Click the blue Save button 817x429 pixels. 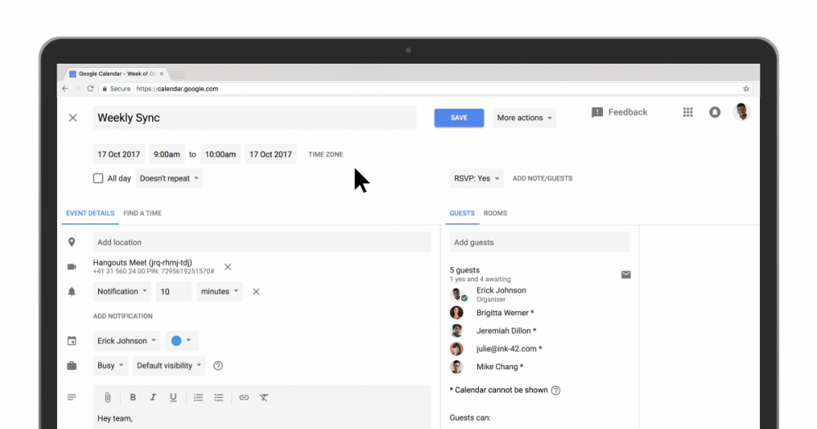tap(459, 118)
